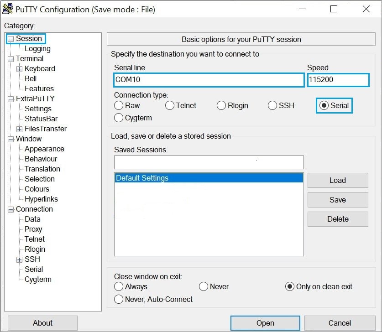
Task: Open the Proxy category
Action: (x=33, y=229)
